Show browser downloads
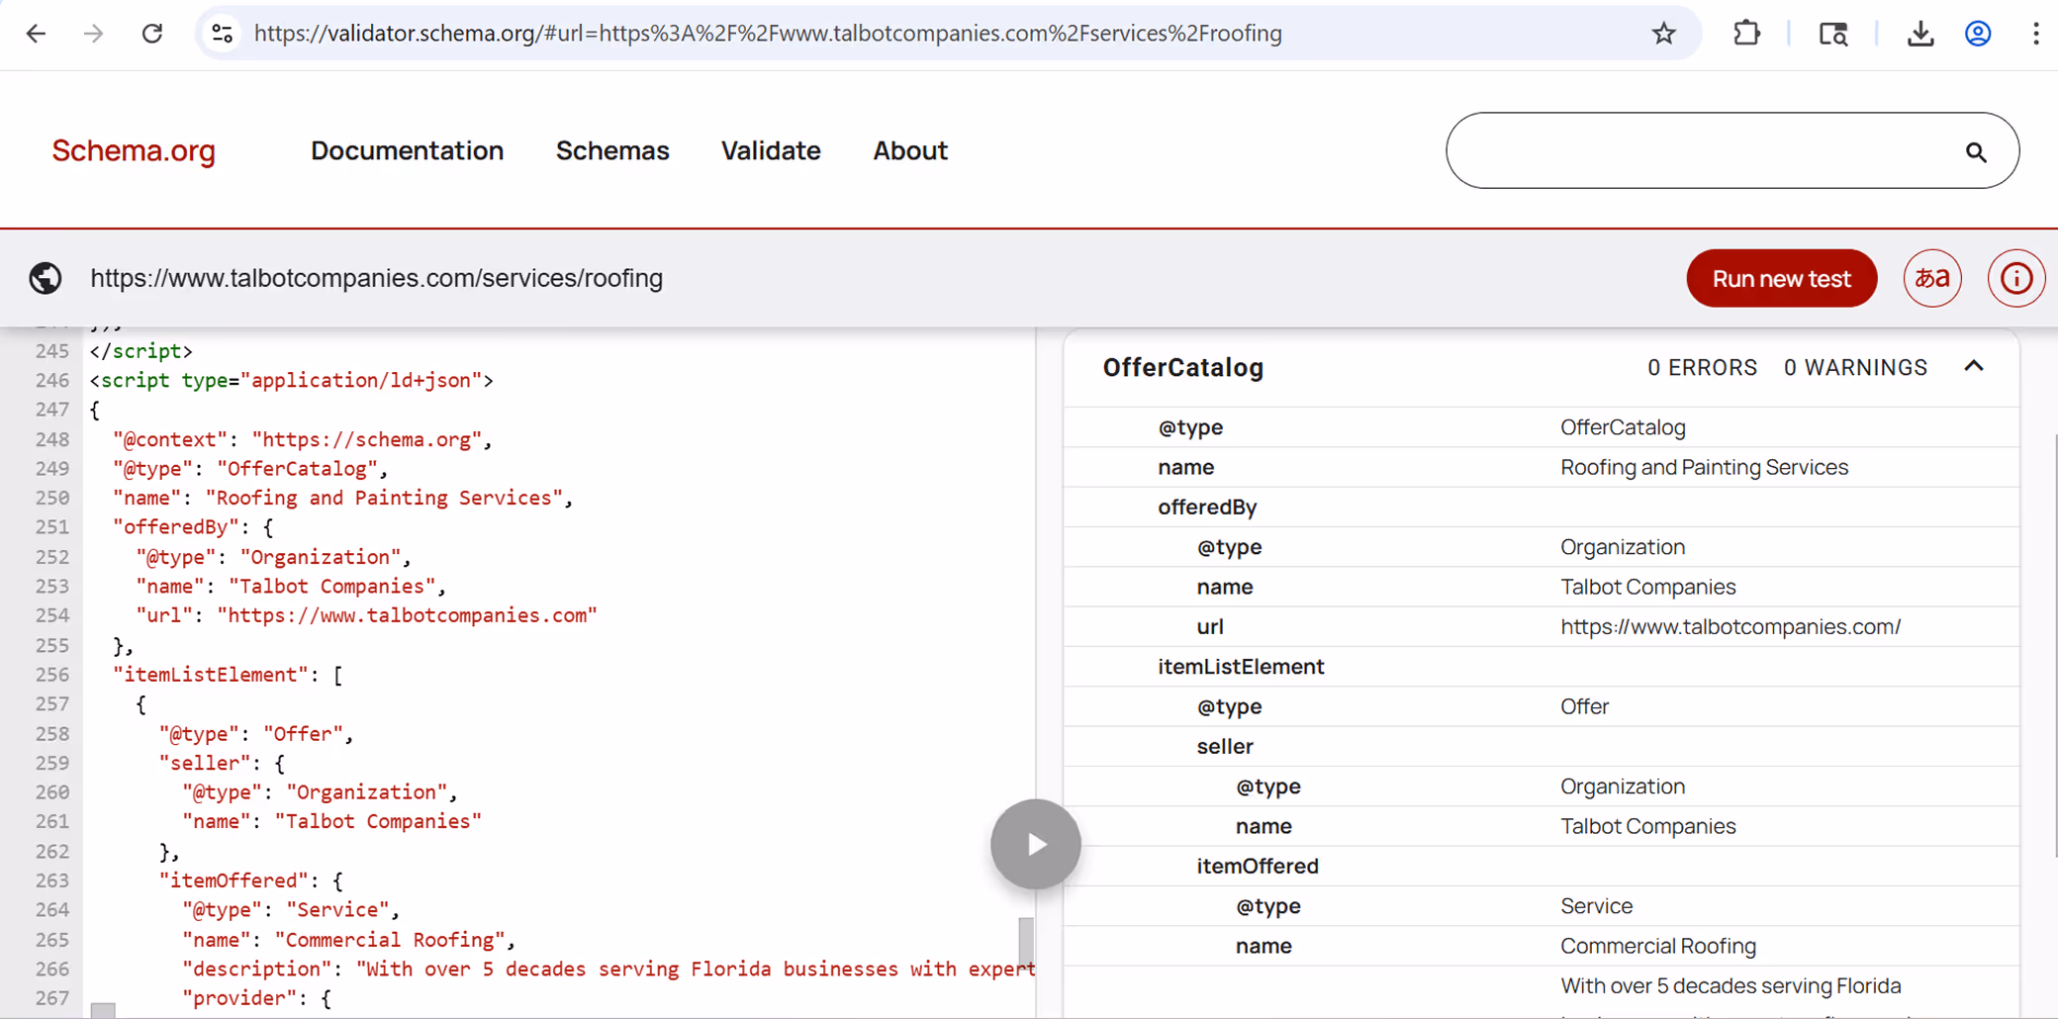2058x1019 pixels. click(x=1920, y=34)
